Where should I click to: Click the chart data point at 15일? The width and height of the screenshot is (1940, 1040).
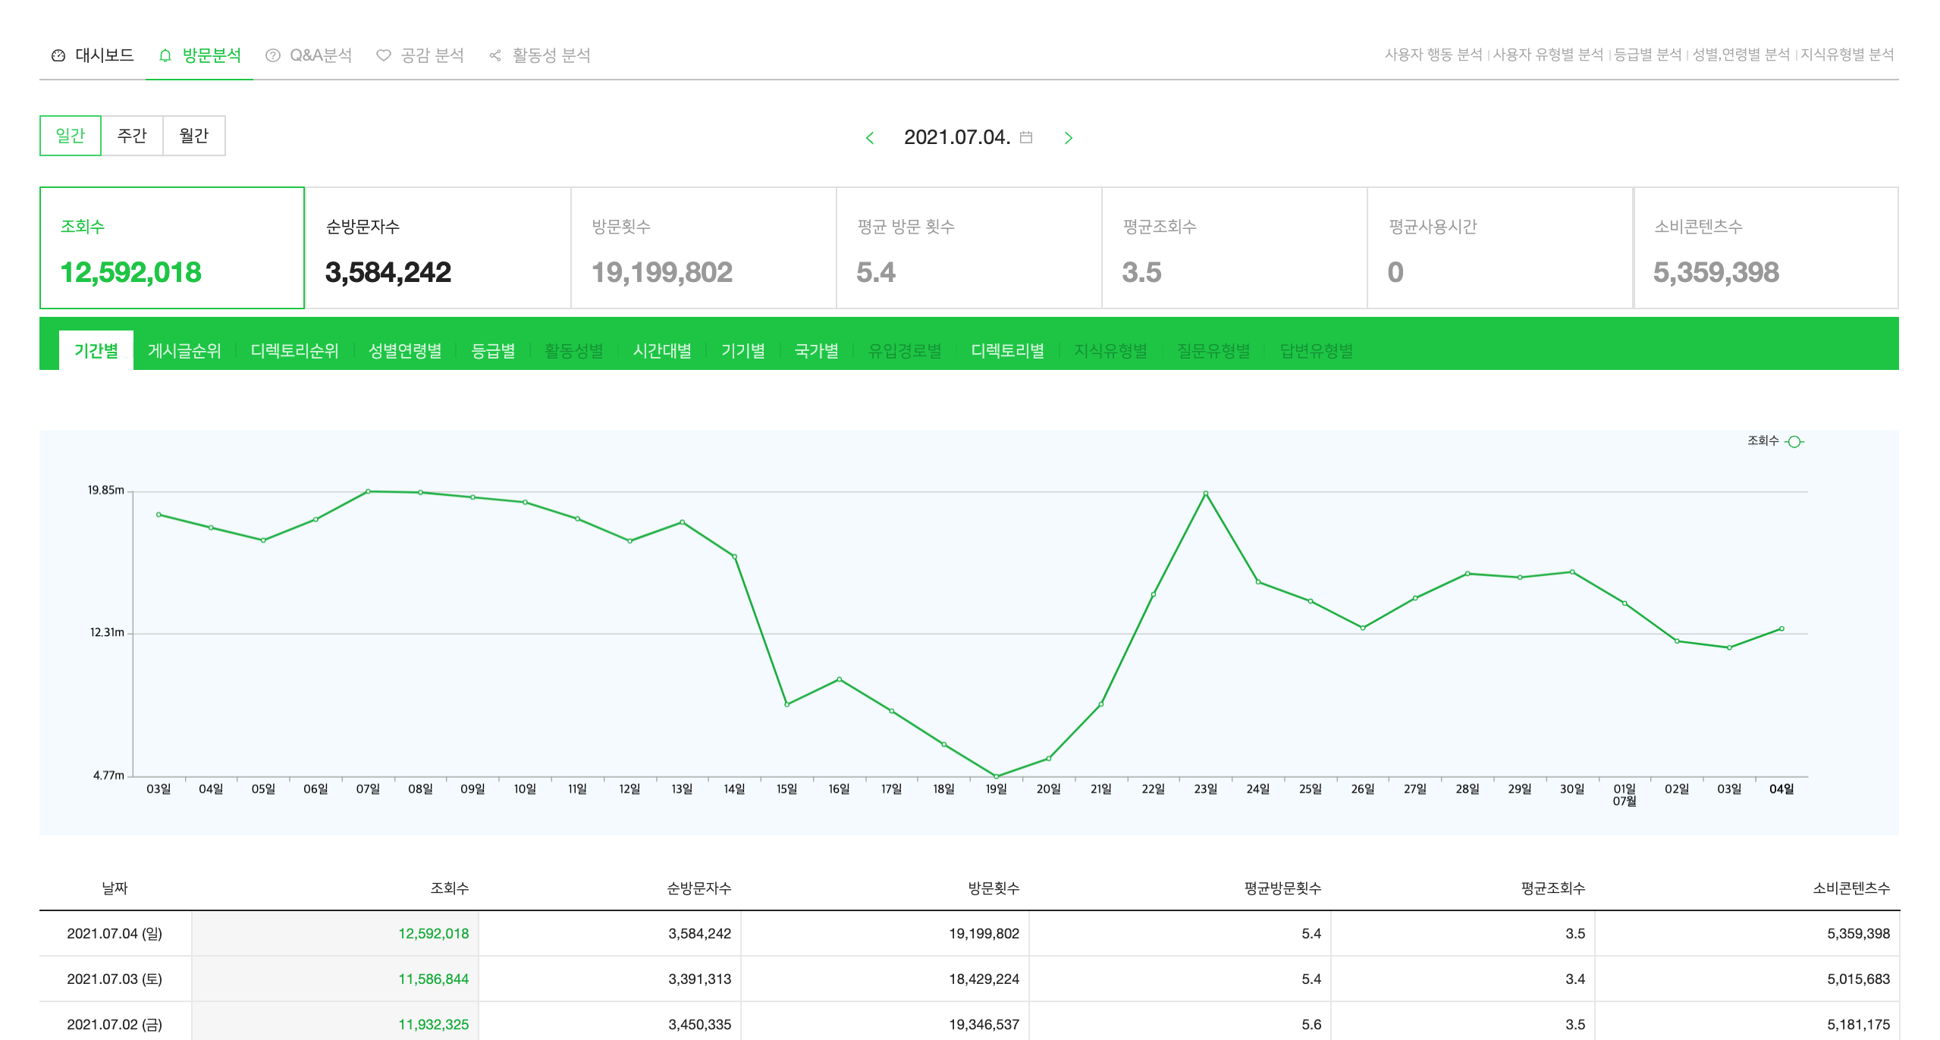click(x=787, y=704)
